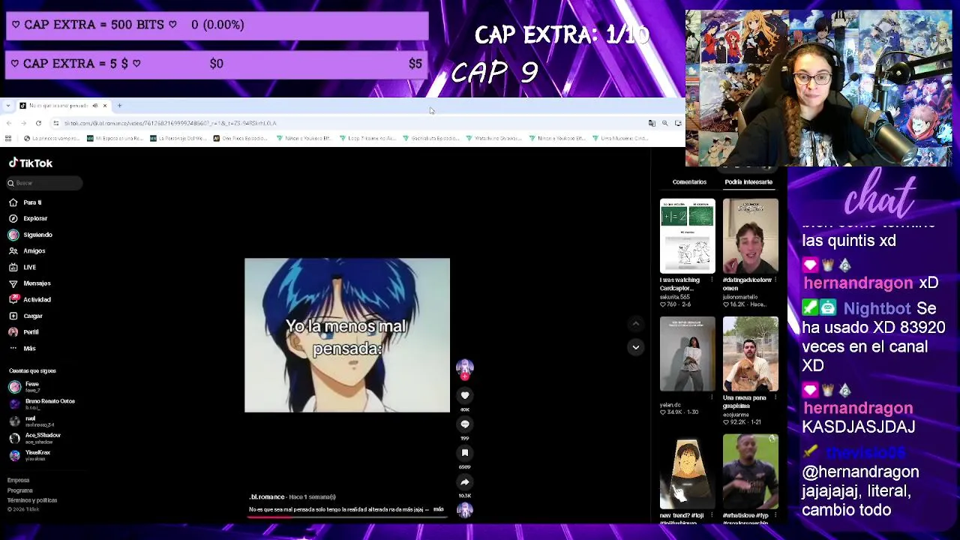Open options menu on yelan.dc recommendation
960x540 pixels.
tap(712, 398)
